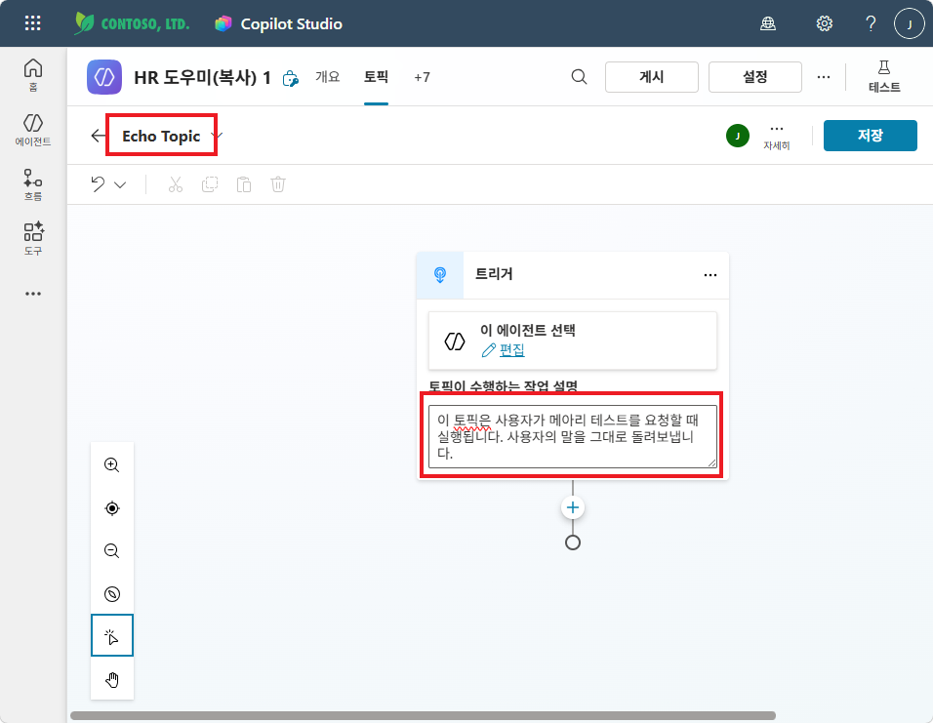Click the paste clipboard icon

(244, 184)
